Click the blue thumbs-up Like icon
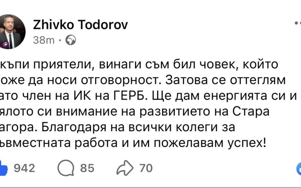 [3, 168]
